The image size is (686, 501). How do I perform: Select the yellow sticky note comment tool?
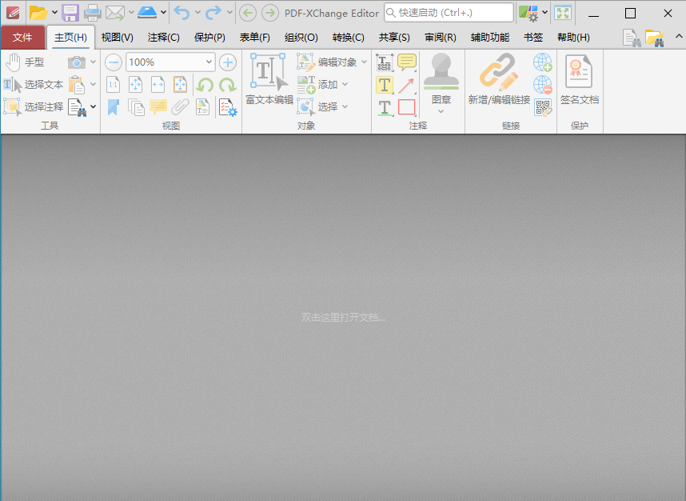[x=407, y=62]
